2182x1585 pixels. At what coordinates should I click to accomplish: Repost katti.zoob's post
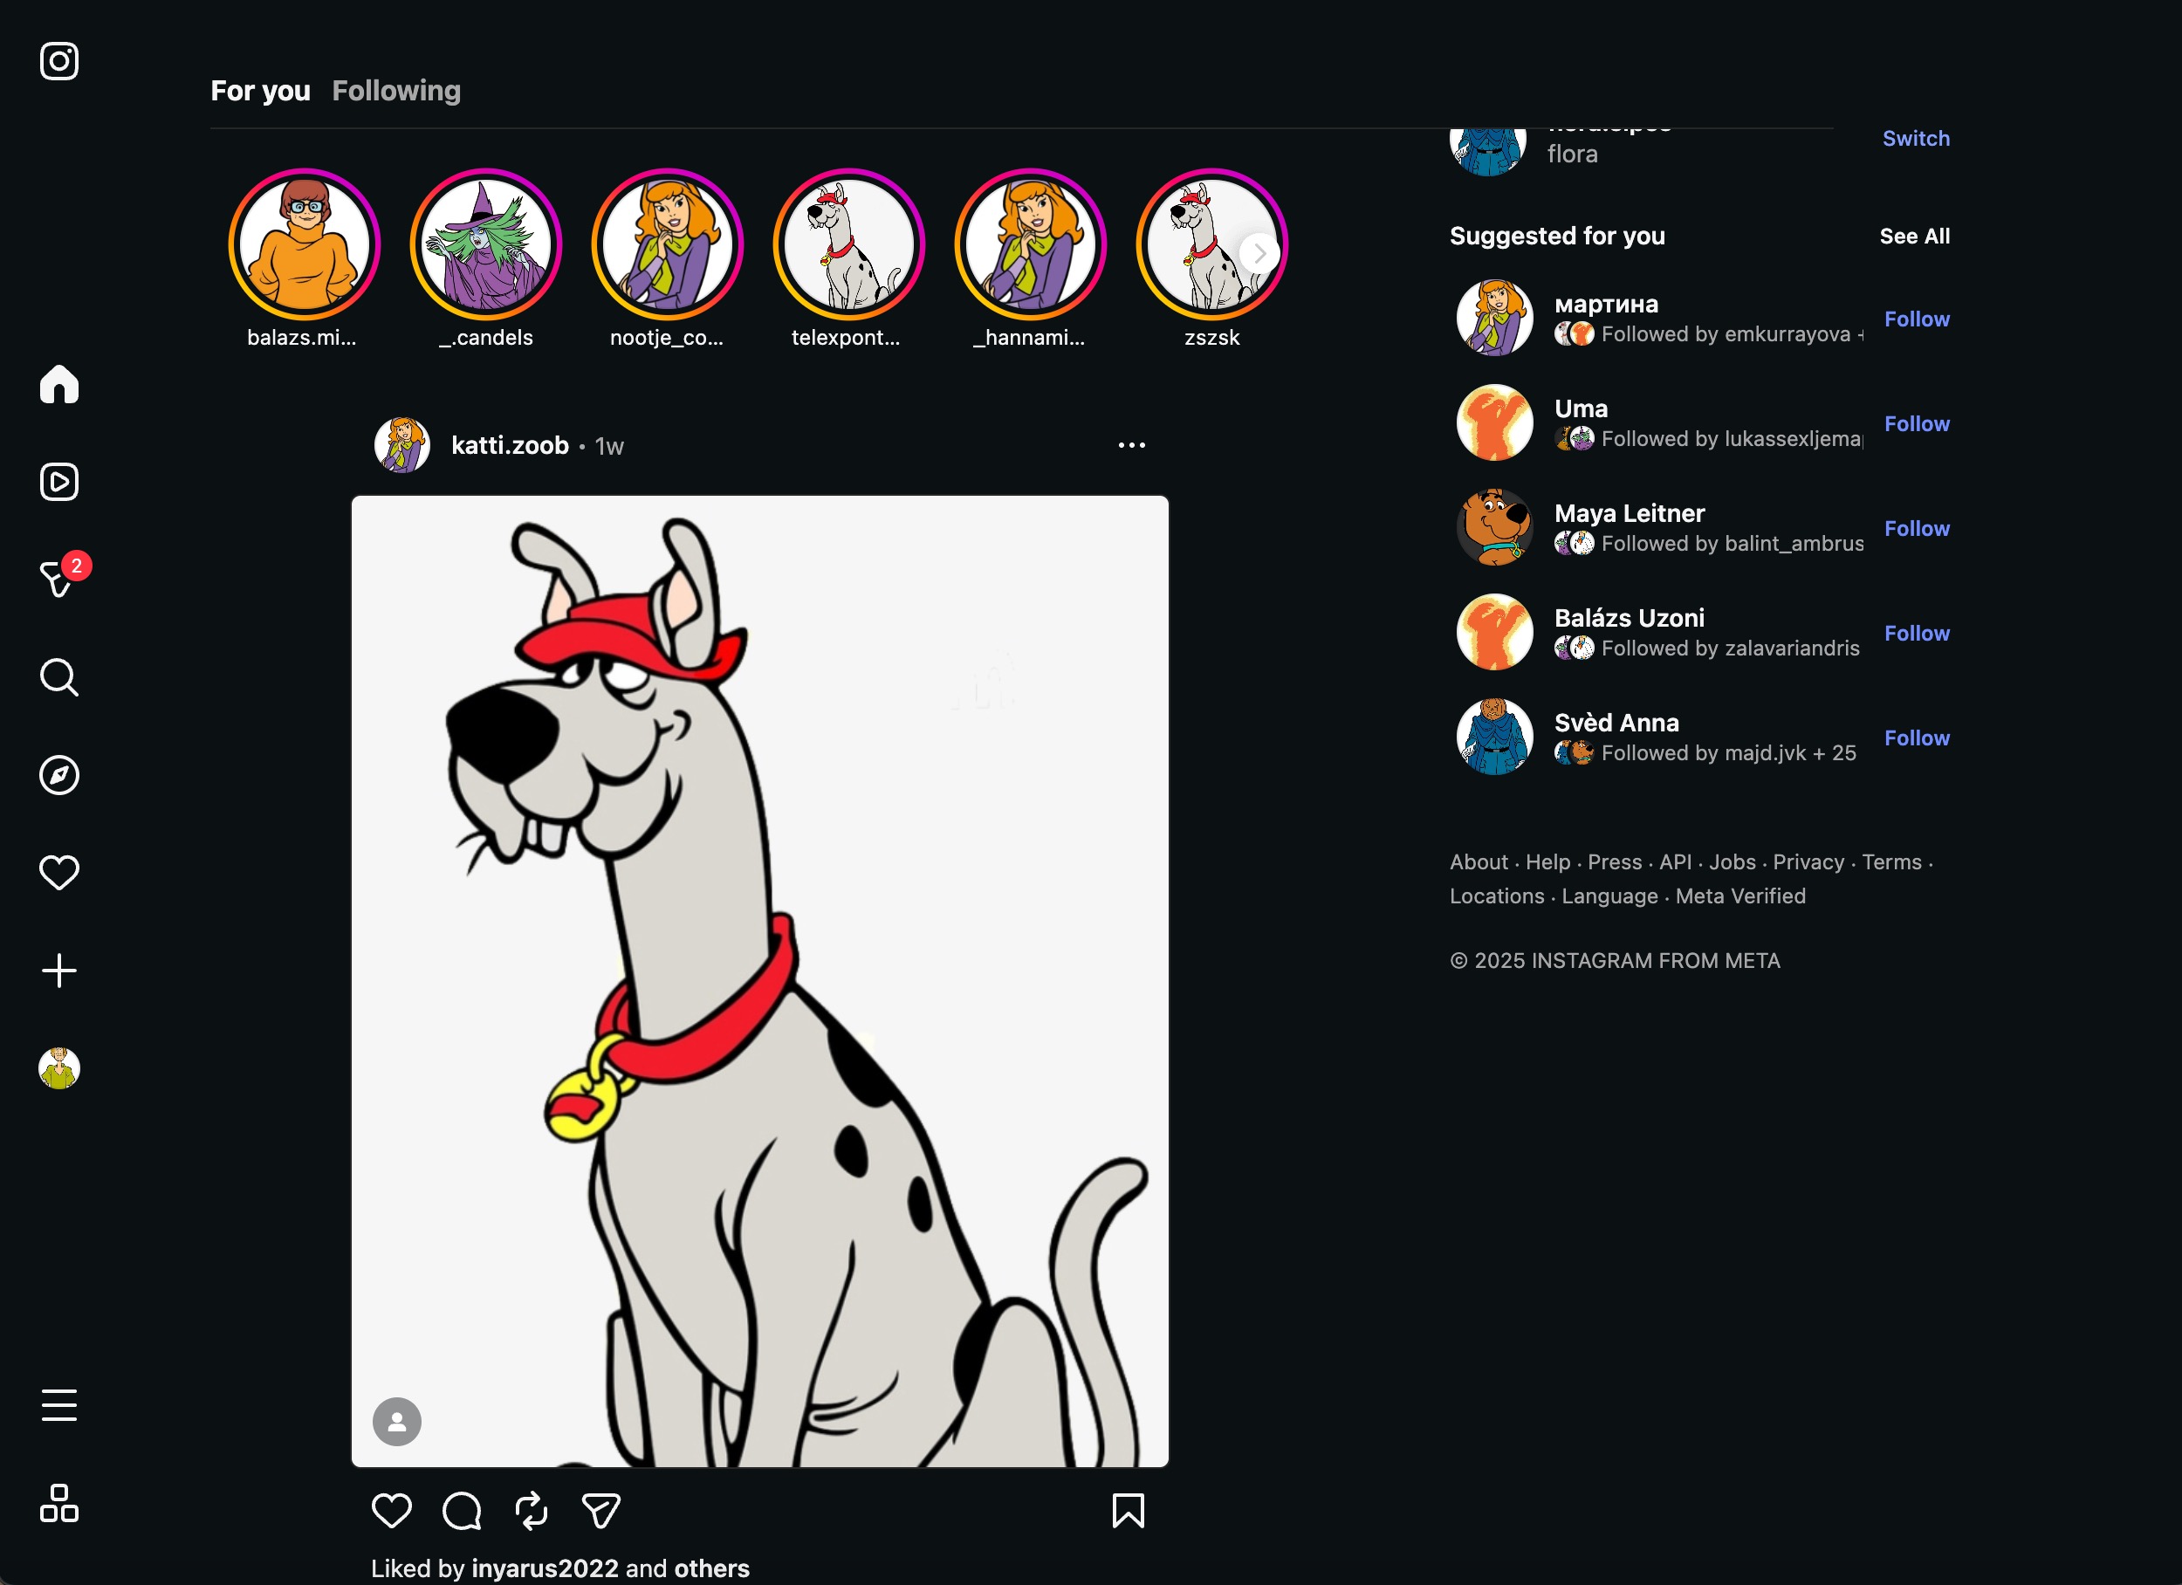531,1510
